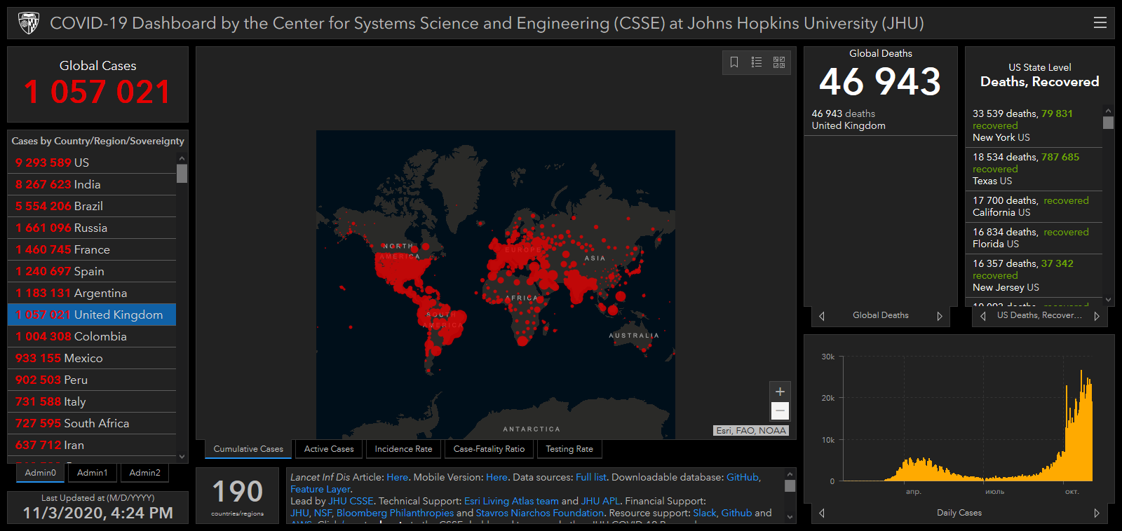
Task: Click the Johns Hopkins University shield logo
Action: [x=28, y=23]
